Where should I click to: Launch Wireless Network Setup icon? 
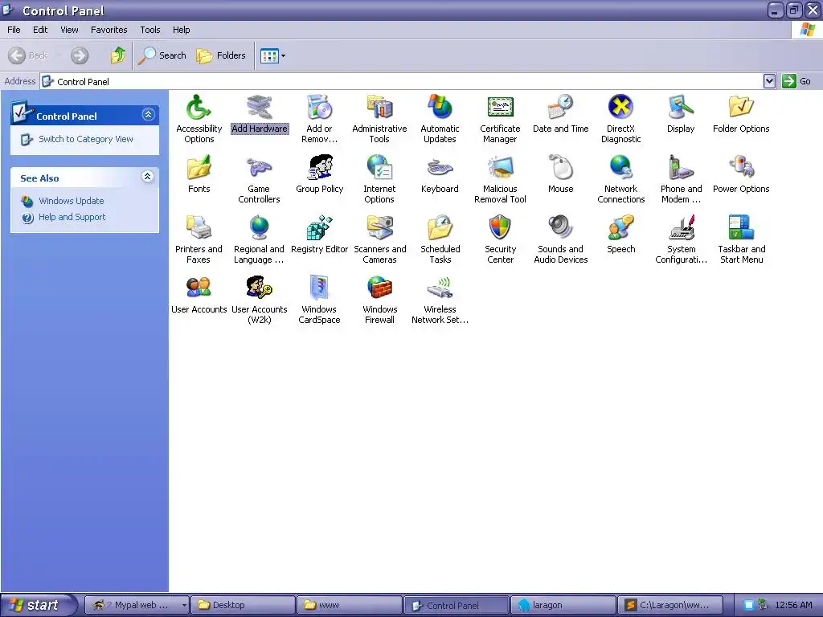click(440, 288)
